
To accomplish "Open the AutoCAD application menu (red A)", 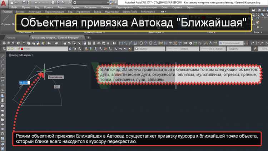I will click(x=4, y=4).
